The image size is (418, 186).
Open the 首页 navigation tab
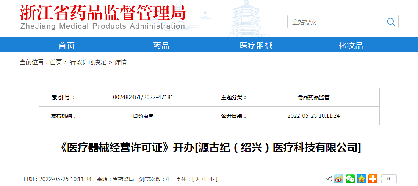(x=67, y=45)
